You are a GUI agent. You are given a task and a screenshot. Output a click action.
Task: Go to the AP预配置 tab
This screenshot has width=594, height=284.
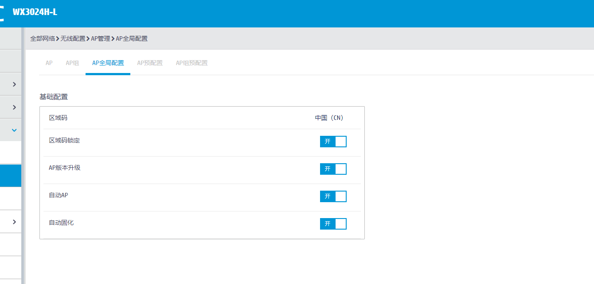tap(150, 63)
